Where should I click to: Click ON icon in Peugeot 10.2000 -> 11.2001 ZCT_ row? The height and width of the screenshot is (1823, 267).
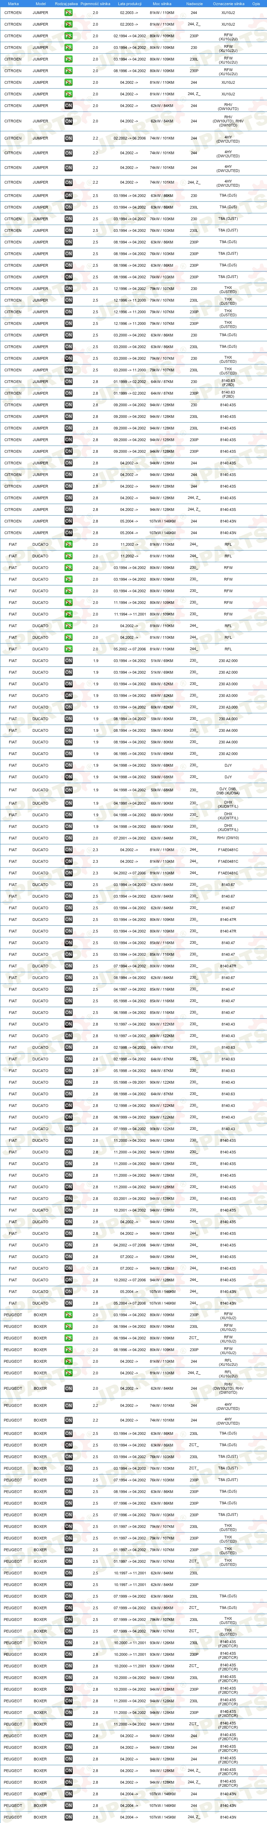[x=69, y=1666]
